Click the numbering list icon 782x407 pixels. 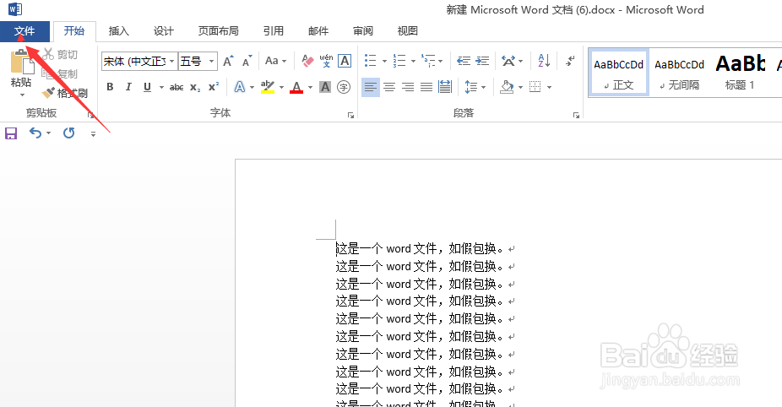tap(399, 61)
